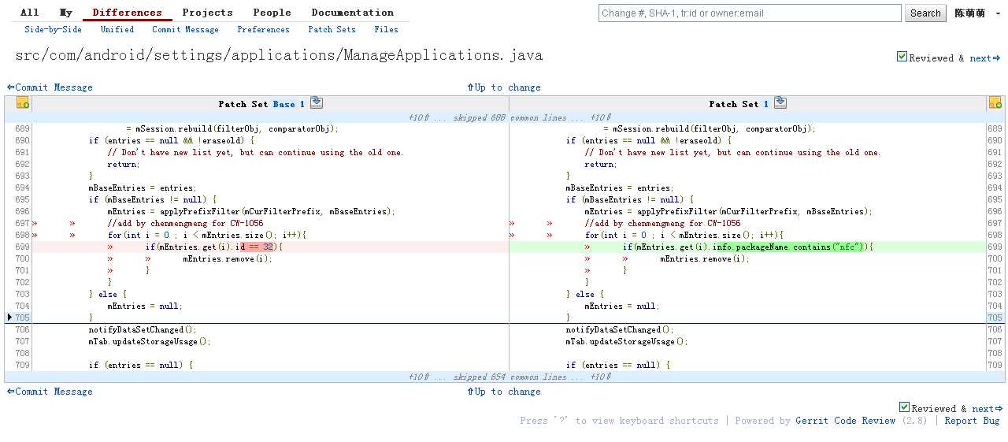
Task: Open the Documentation menu
Action: click(x=353, y=13)
